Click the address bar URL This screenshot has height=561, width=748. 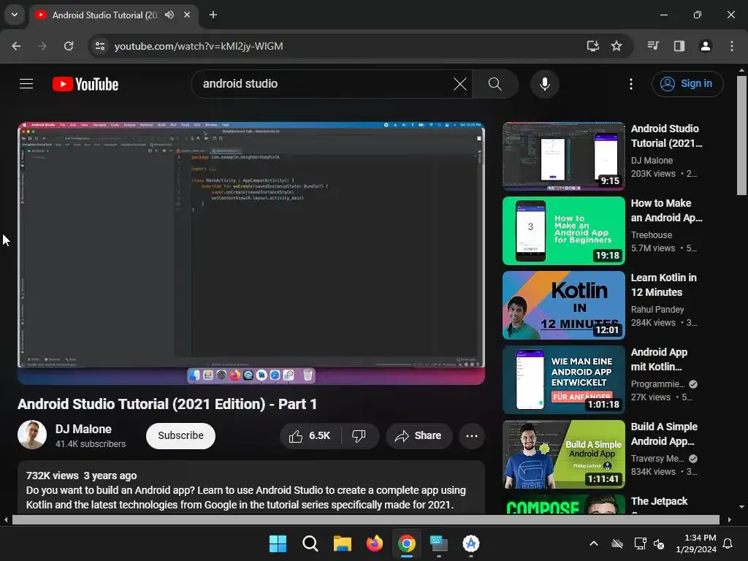199,46
